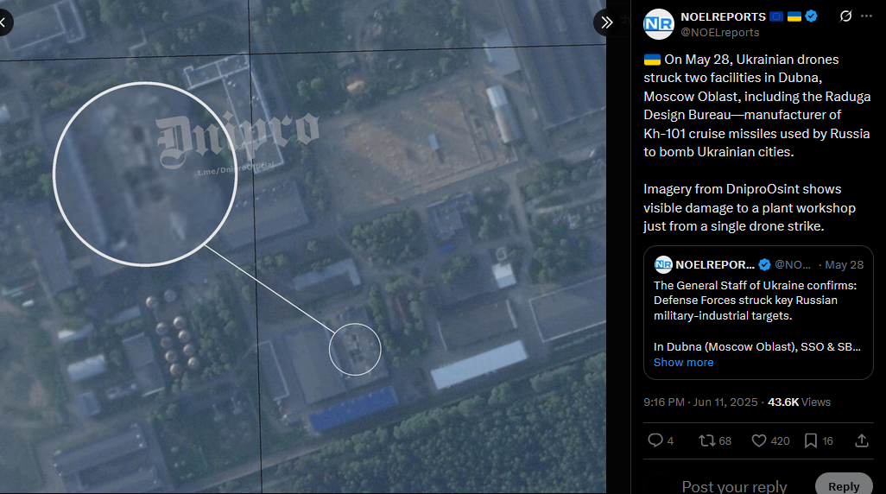Go back using the arrow in the image viewer
The image size is (886, 494).
pos(3,22)
